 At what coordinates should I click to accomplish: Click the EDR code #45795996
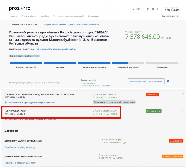tap(15, 98)
